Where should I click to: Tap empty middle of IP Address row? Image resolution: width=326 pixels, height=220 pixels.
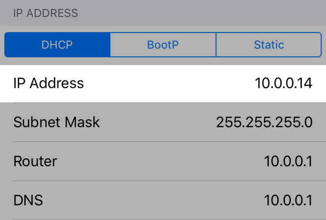pos(165,83)
